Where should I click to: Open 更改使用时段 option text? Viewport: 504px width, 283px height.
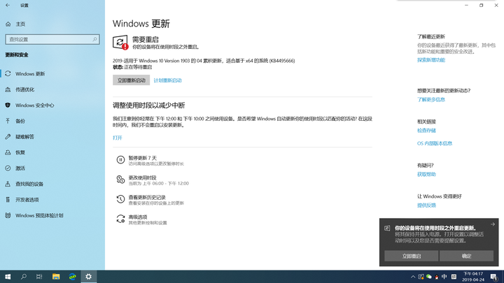coord(142,177)
